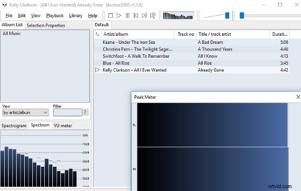Click the 4:13 duration cell

click(x=284, y=56)
